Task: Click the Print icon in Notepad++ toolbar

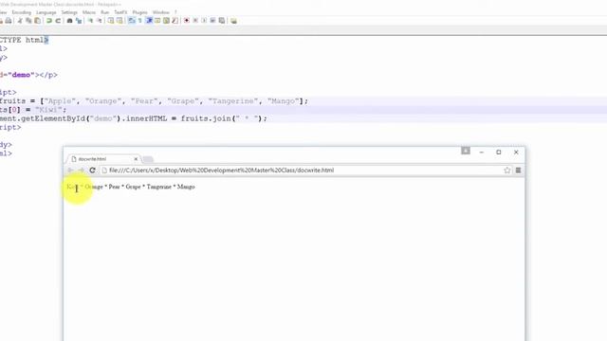Action: (9, 21)
